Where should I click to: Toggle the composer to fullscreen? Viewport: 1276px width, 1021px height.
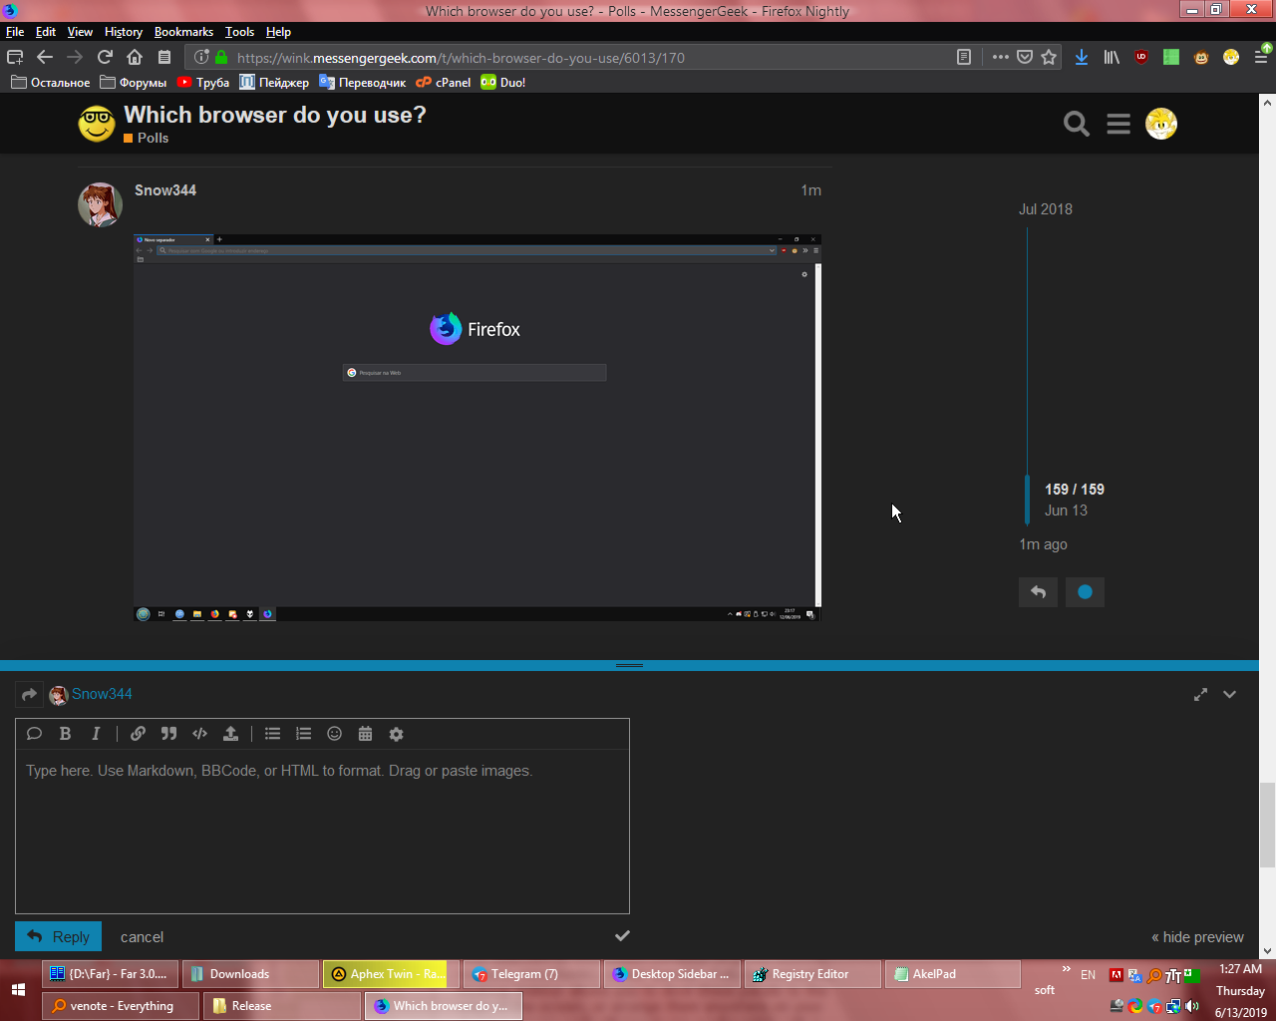pos(1200,694)
